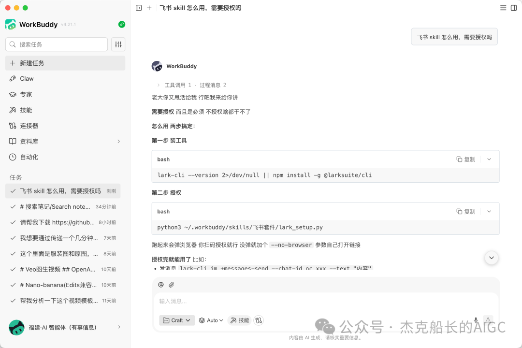522x348 pixels.
Task: Open the 资料库 section
Action: [65, 141]
